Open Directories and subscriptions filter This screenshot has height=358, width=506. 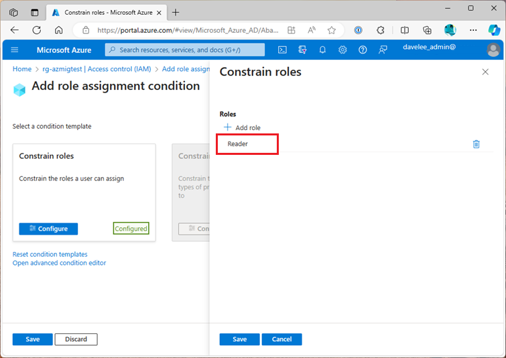302,50
